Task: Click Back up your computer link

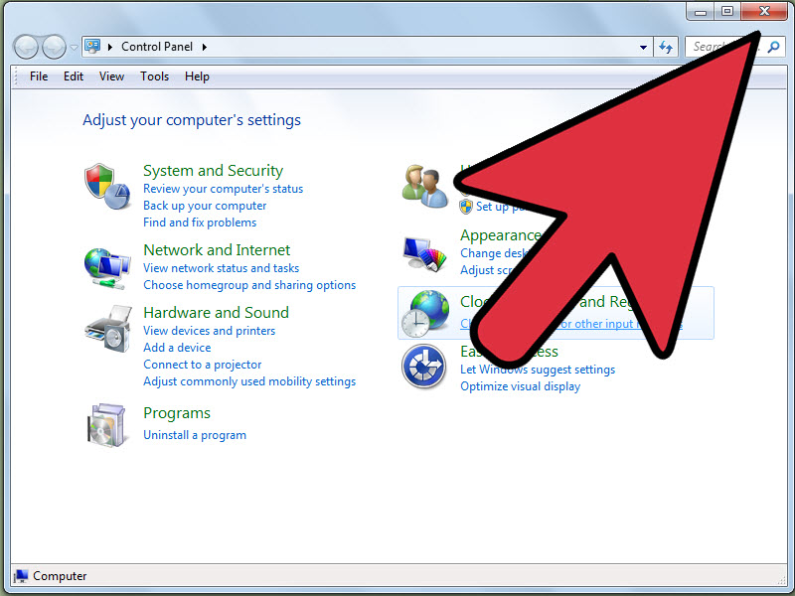Action: pos(205,206)
